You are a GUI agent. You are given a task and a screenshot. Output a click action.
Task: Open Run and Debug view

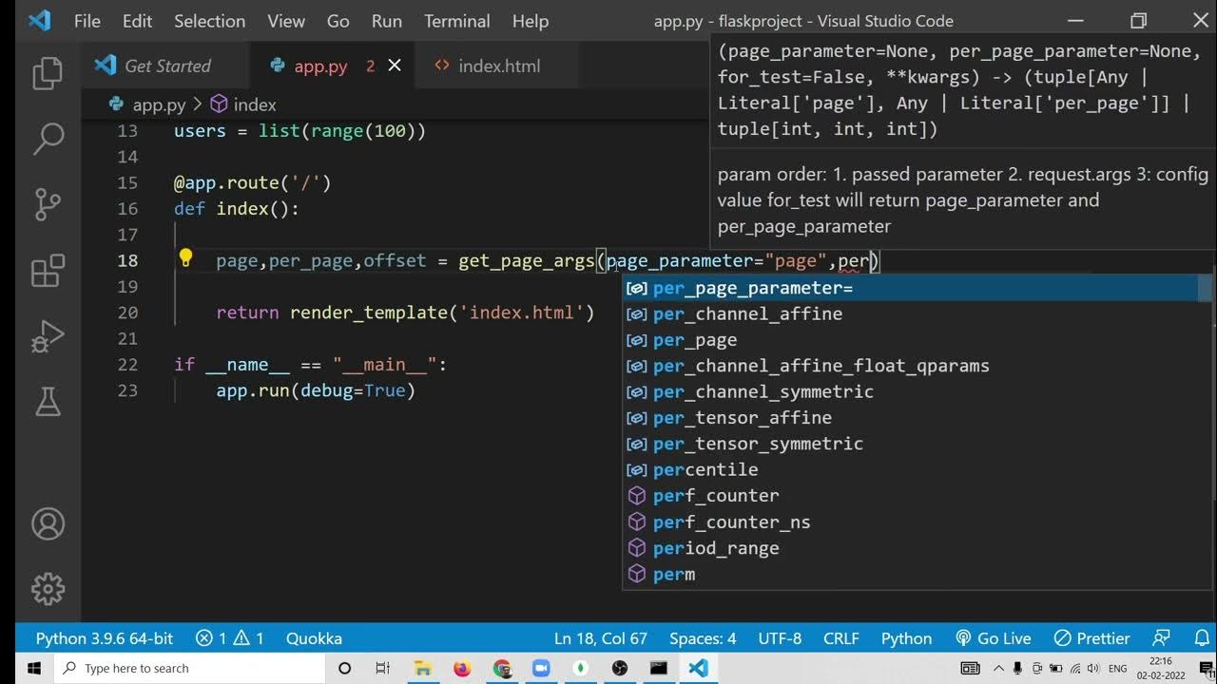[x=48, y=337]
